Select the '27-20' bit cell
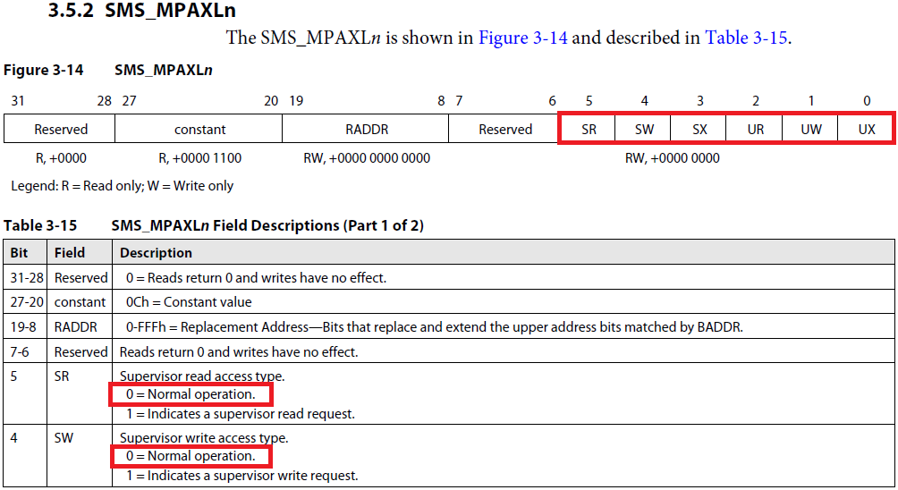Screen dimensions: 898x490 pos(26,302)
